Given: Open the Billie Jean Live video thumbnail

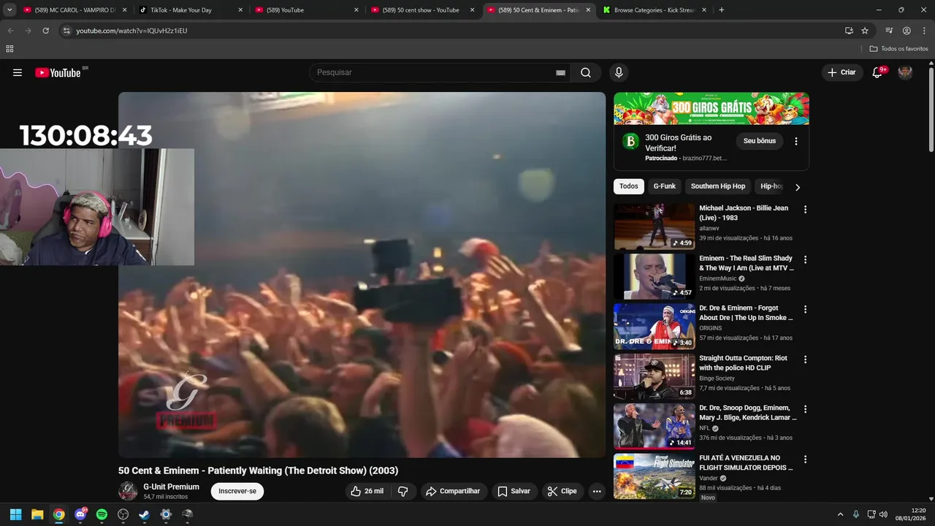Looking at the screenshot, I should point(654,226).
